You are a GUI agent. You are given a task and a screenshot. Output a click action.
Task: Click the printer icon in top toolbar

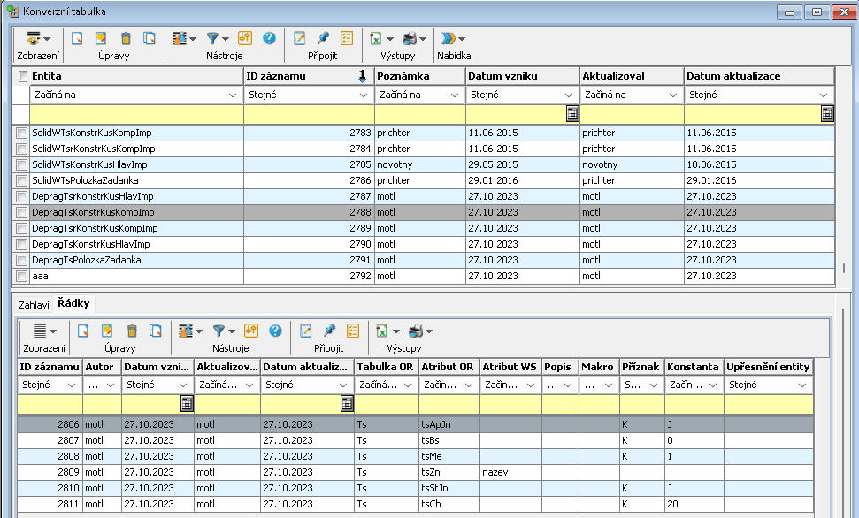410,39
